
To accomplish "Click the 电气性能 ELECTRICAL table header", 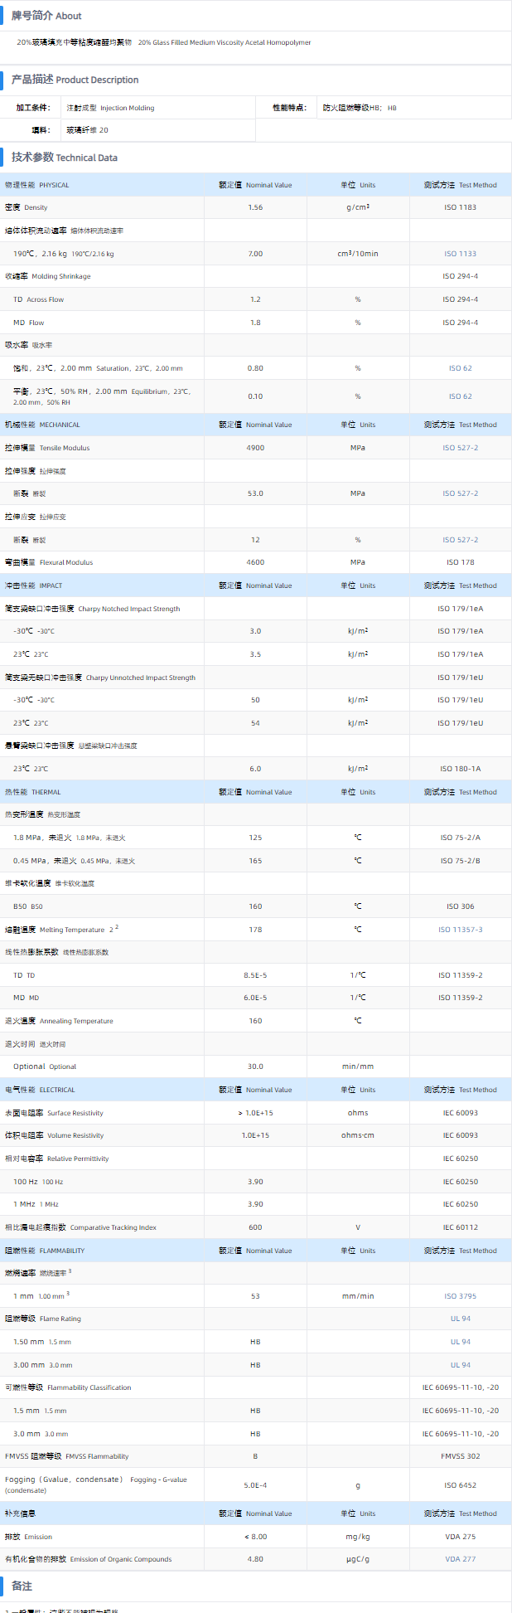I will (40, 1090).
